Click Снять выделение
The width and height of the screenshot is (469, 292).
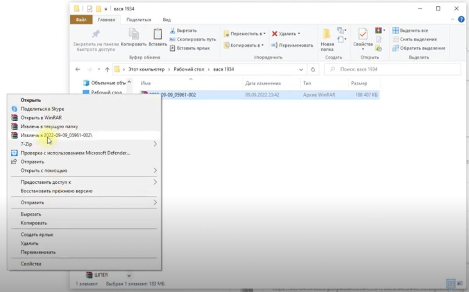(x=415, y=39)
